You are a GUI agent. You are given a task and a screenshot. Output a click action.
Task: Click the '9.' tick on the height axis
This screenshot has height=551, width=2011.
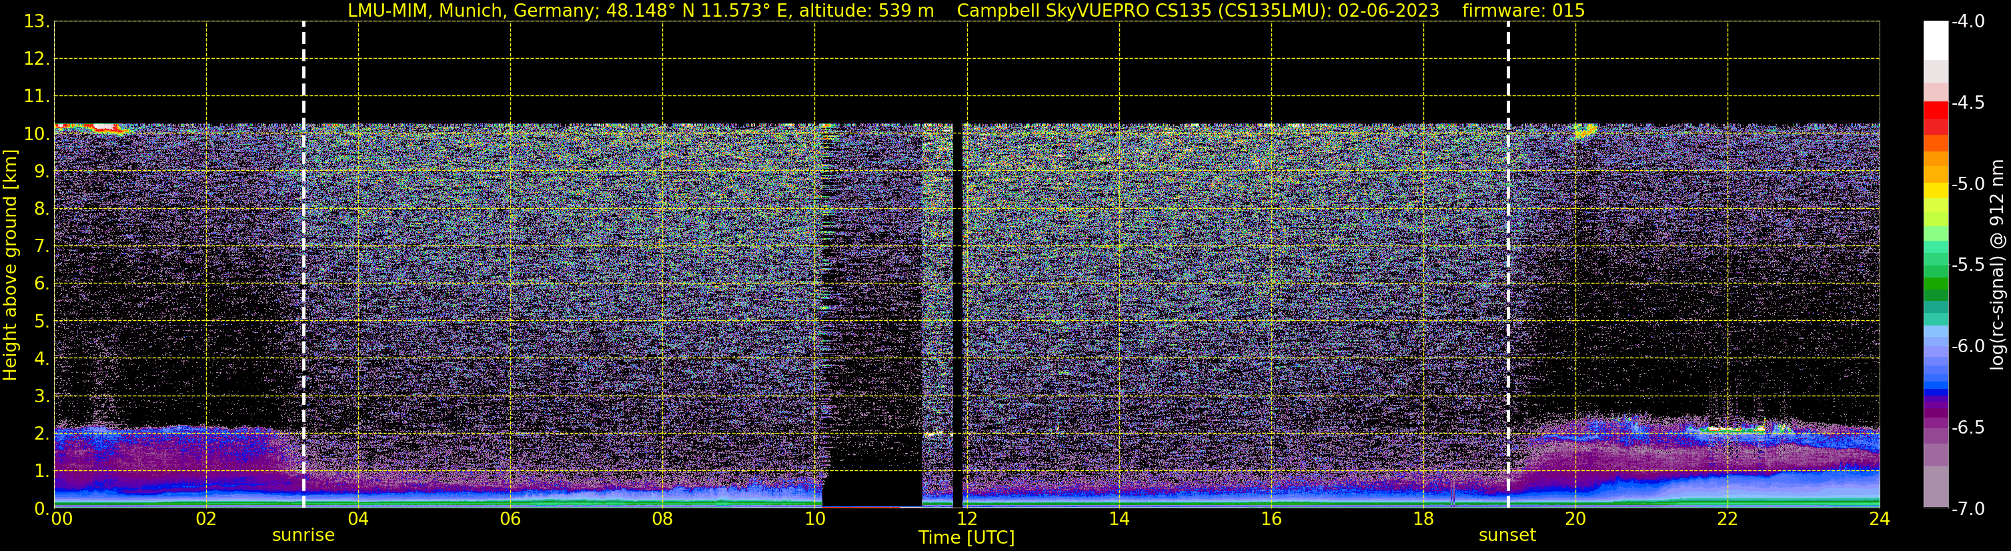coord(41,171)
